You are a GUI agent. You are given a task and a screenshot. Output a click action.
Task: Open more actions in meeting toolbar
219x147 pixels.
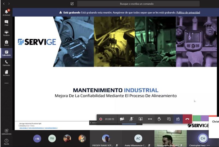click(150, 119)
